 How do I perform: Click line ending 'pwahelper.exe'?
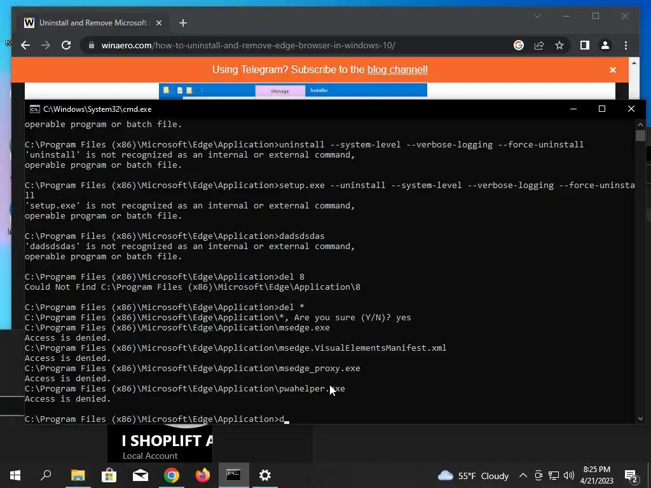pyautogui.click(x=185, y=388)
